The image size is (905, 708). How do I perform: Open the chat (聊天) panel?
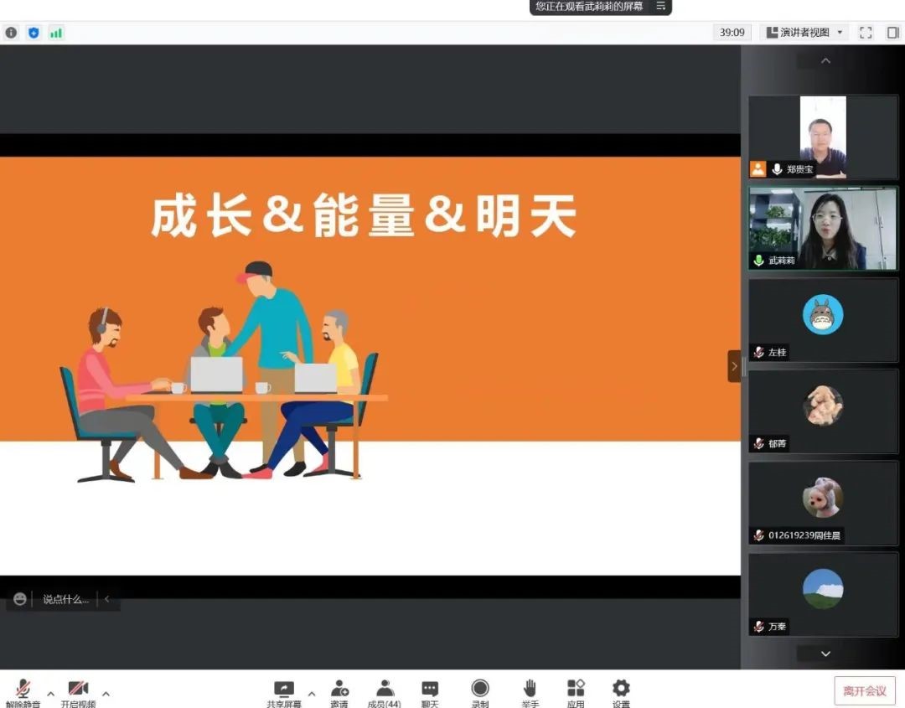(430, 690)
